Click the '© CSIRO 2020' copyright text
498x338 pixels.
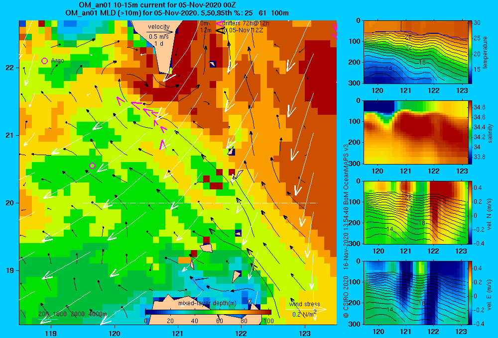346,297
